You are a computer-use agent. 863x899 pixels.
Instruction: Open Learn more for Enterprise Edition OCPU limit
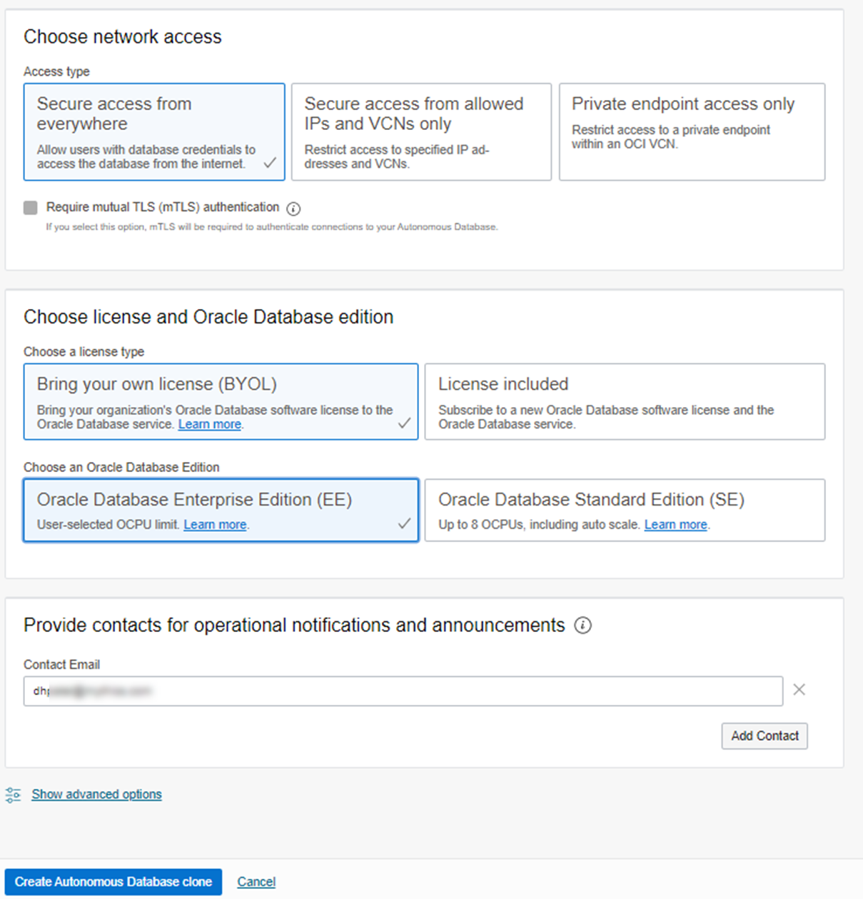click(x=214, y=524)
